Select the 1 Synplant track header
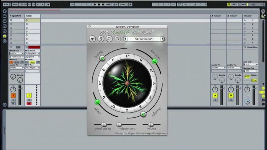Image resolution: width=267 pixels, height=150 pixels. tap(17, 16)
